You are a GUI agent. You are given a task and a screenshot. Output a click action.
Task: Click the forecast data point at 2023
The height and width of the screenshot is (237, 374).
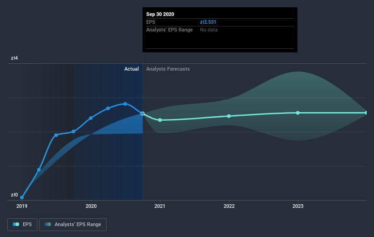[x=297, y=113]
